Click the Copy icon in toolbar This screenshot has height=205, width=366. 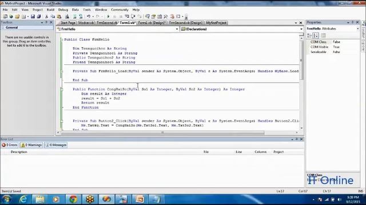[x=53, y=17]
